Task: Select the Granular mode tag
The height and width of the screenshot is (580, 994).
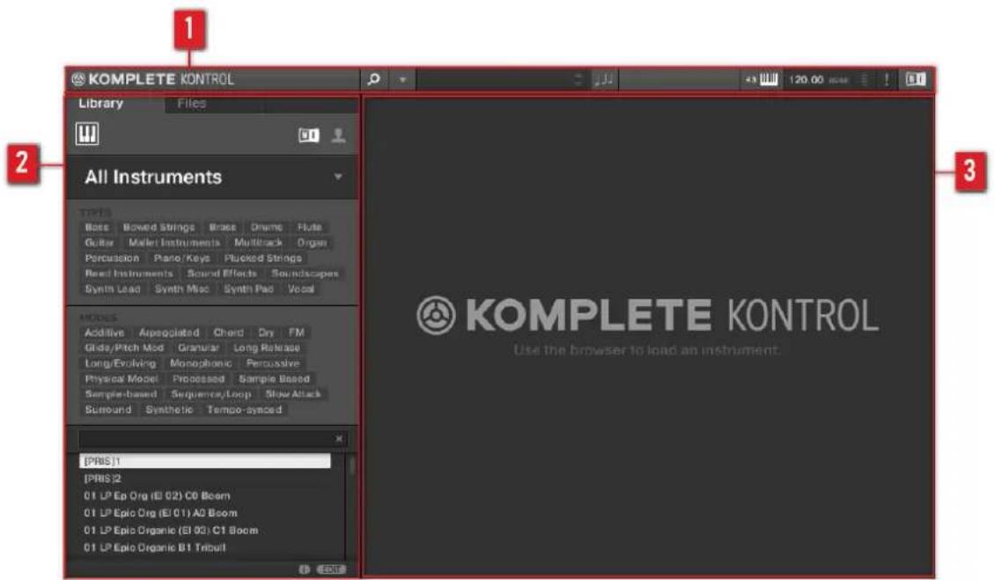Action: coord(198,348)
